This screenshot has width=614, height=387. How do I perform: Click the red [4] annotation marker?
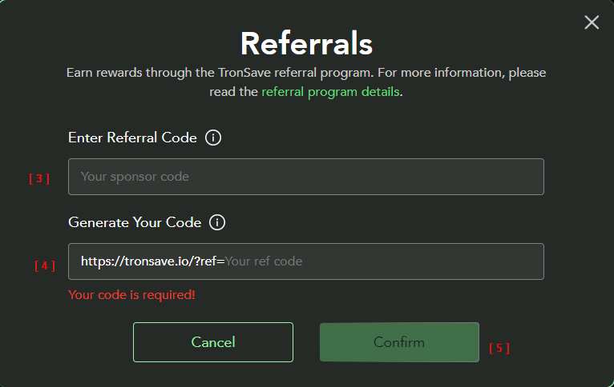coord(45,265)
